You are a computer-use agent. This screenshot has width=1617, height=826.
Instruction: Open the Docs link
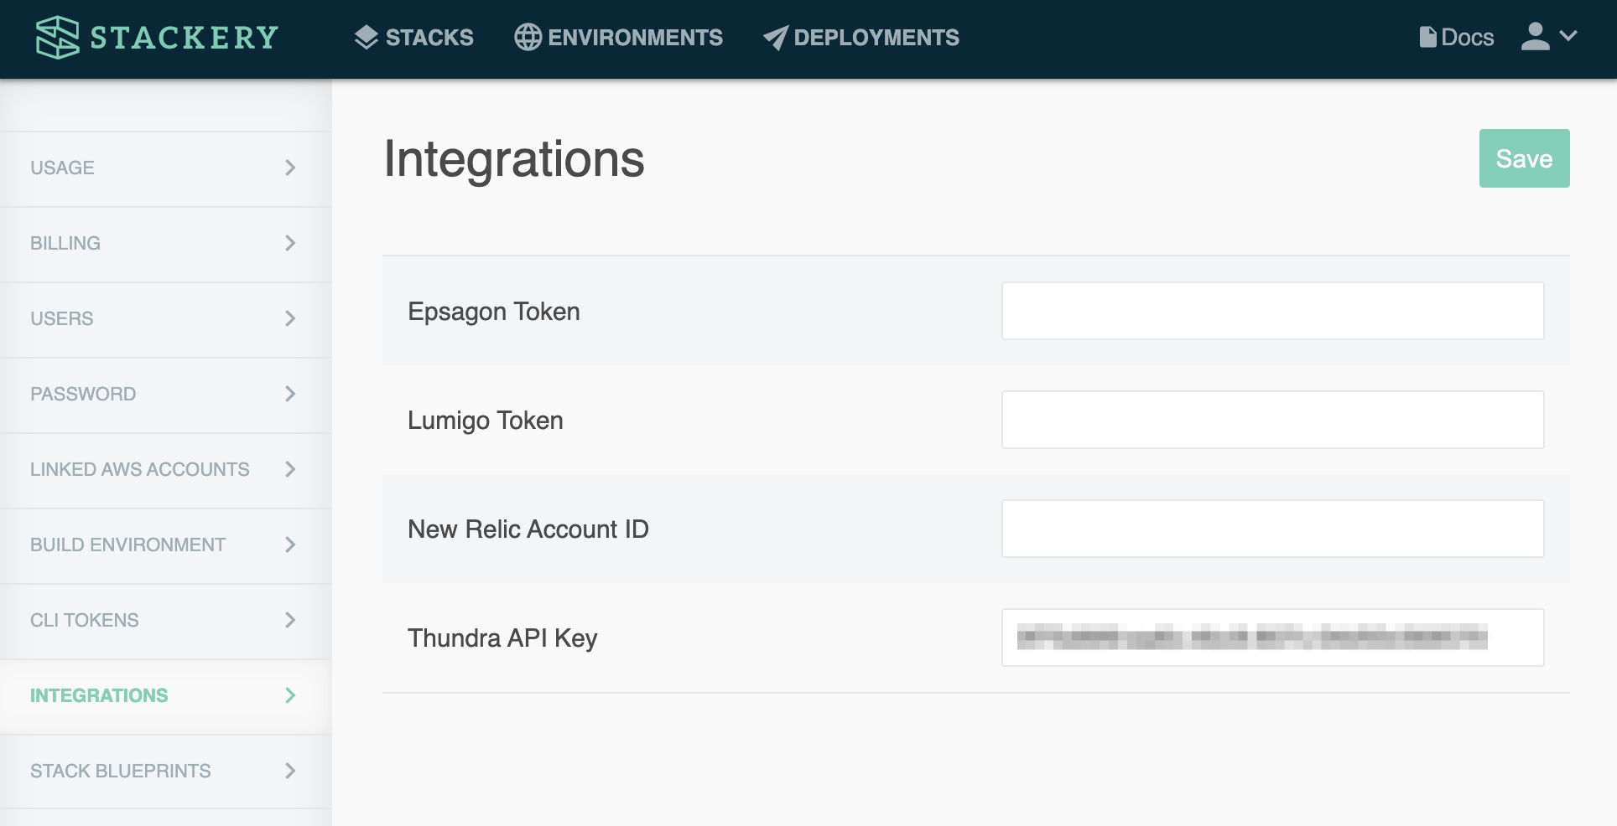coord(1457,38)
